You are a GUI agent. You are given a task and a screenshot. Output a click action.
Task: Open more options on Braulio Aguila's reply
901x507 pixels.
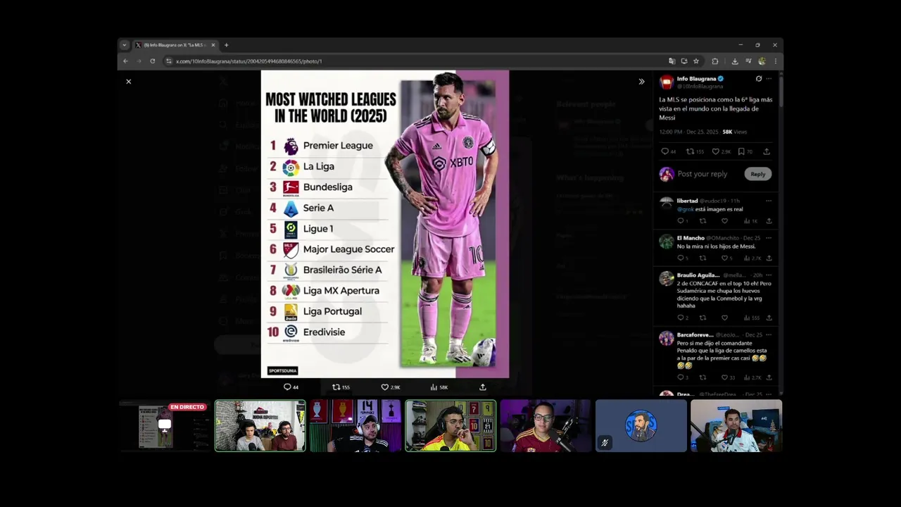(769, 275)
